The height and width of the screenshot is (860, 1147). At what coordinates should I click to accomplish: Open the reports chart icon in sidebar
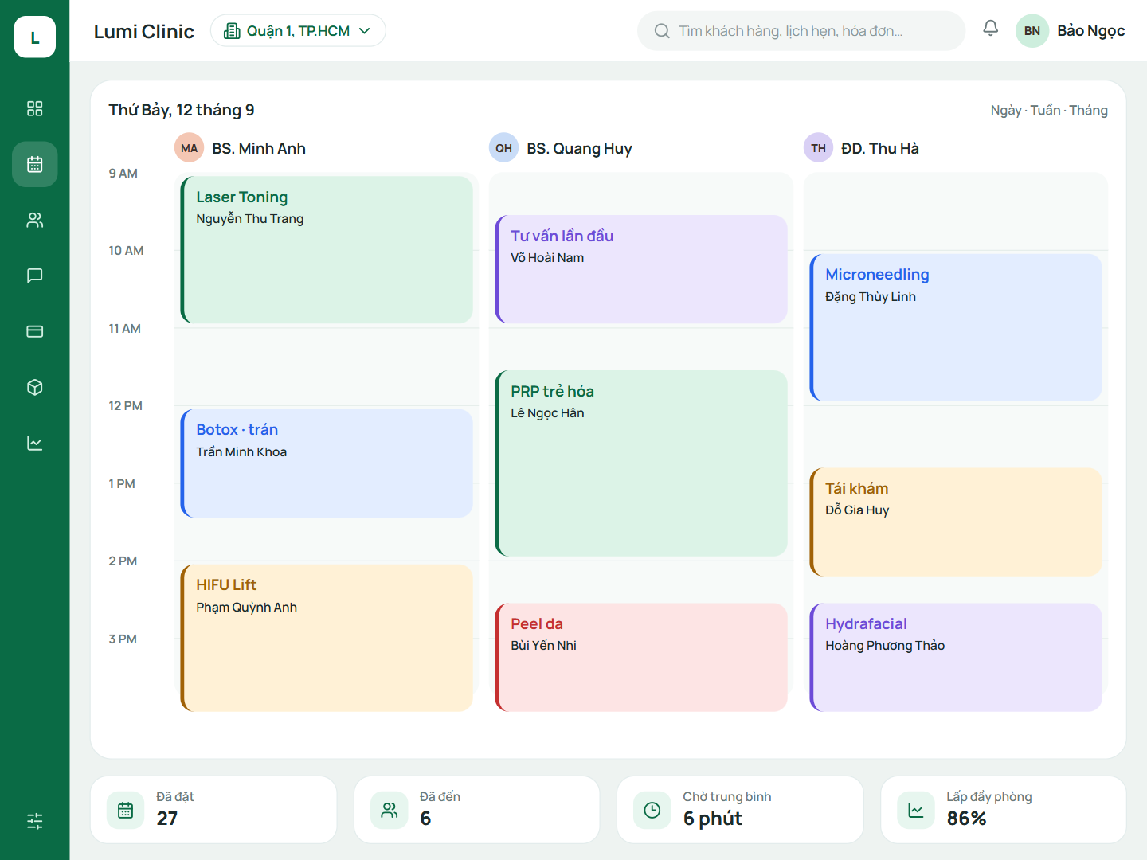coord(34,443)
